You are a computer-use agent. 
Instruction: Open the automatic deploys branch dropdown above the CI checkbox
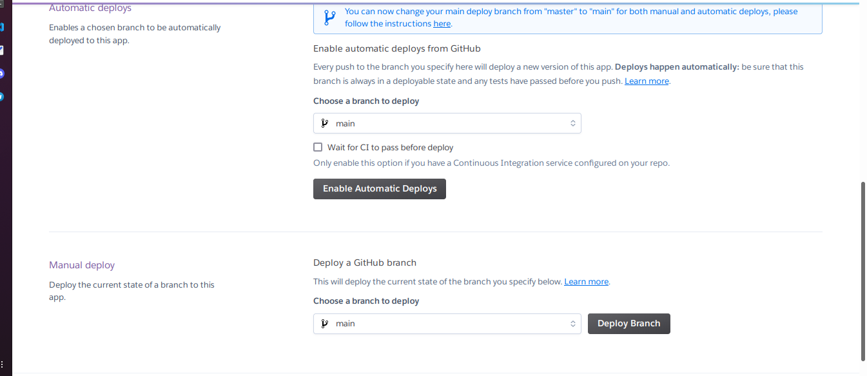pyautogui.click(x=447, y=123)
